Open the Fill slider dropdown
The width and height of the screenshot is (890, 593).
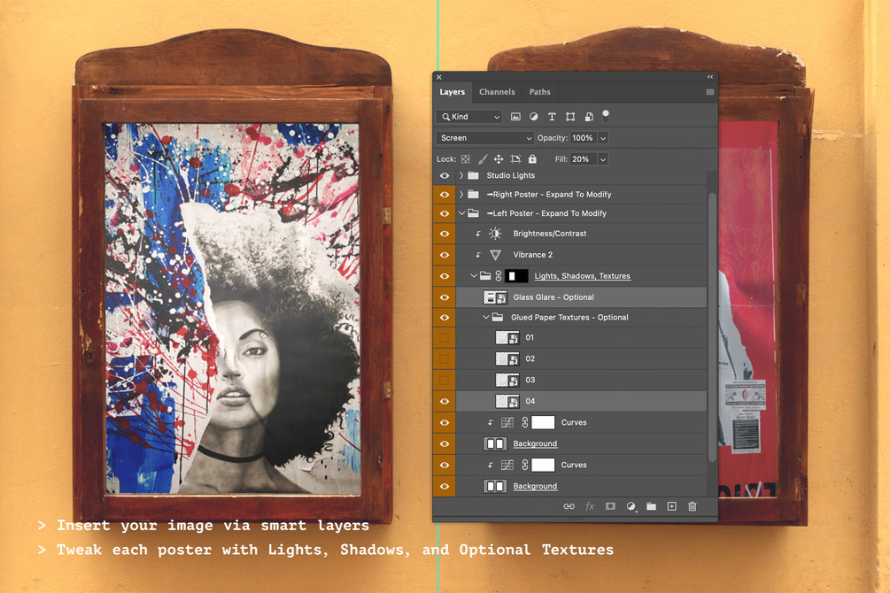(603, 159)
